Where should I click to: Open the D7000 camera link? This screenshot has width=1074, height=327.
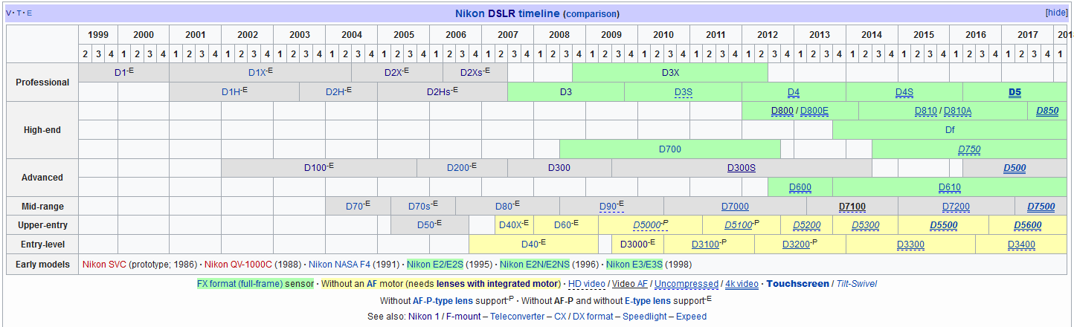pyautogui.click(x=735, y=207)
